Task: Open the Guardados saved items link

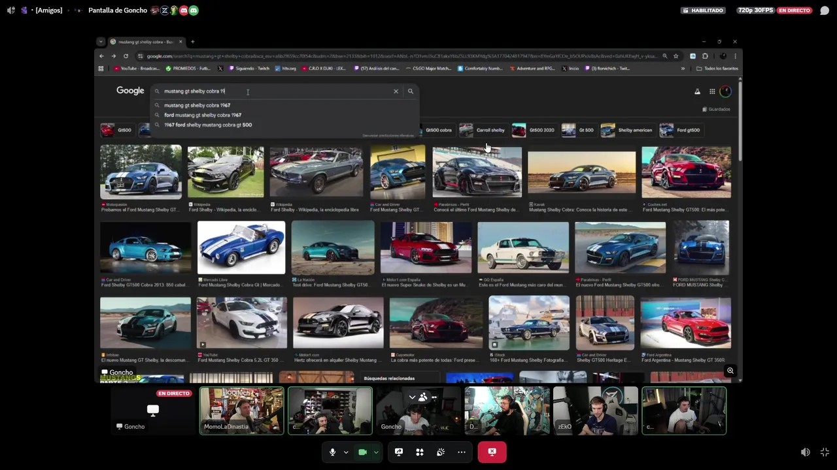Action: (716, 109)
